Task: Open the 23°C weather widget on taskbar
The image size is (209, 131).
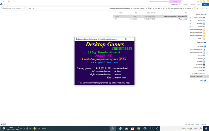Action: [x=40, y=128]
